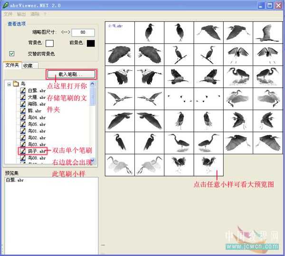The image size is (285, 256).
Task: Click the file tree scroll-down arrow
Action: 92,161
